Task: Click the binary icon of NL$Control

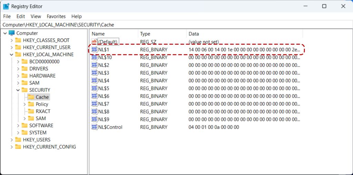Action: pos(94,127)
